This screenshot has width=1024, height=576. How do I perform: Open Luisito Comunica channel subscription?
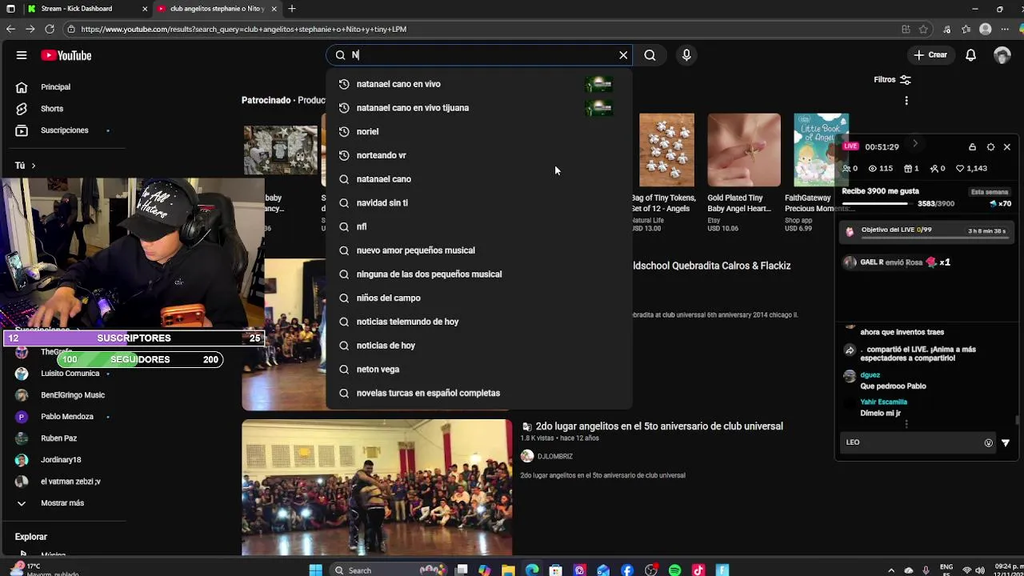point(70,374)
